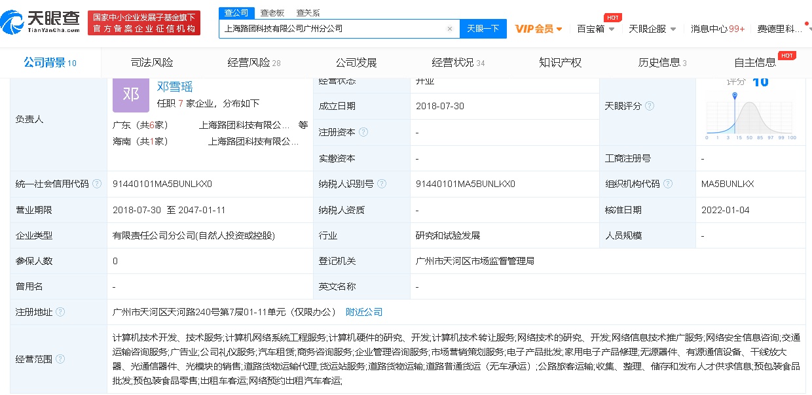Go to the 经营状况 section tab
This screenshot has width=812, height=395.
click(x=458, y=63)
